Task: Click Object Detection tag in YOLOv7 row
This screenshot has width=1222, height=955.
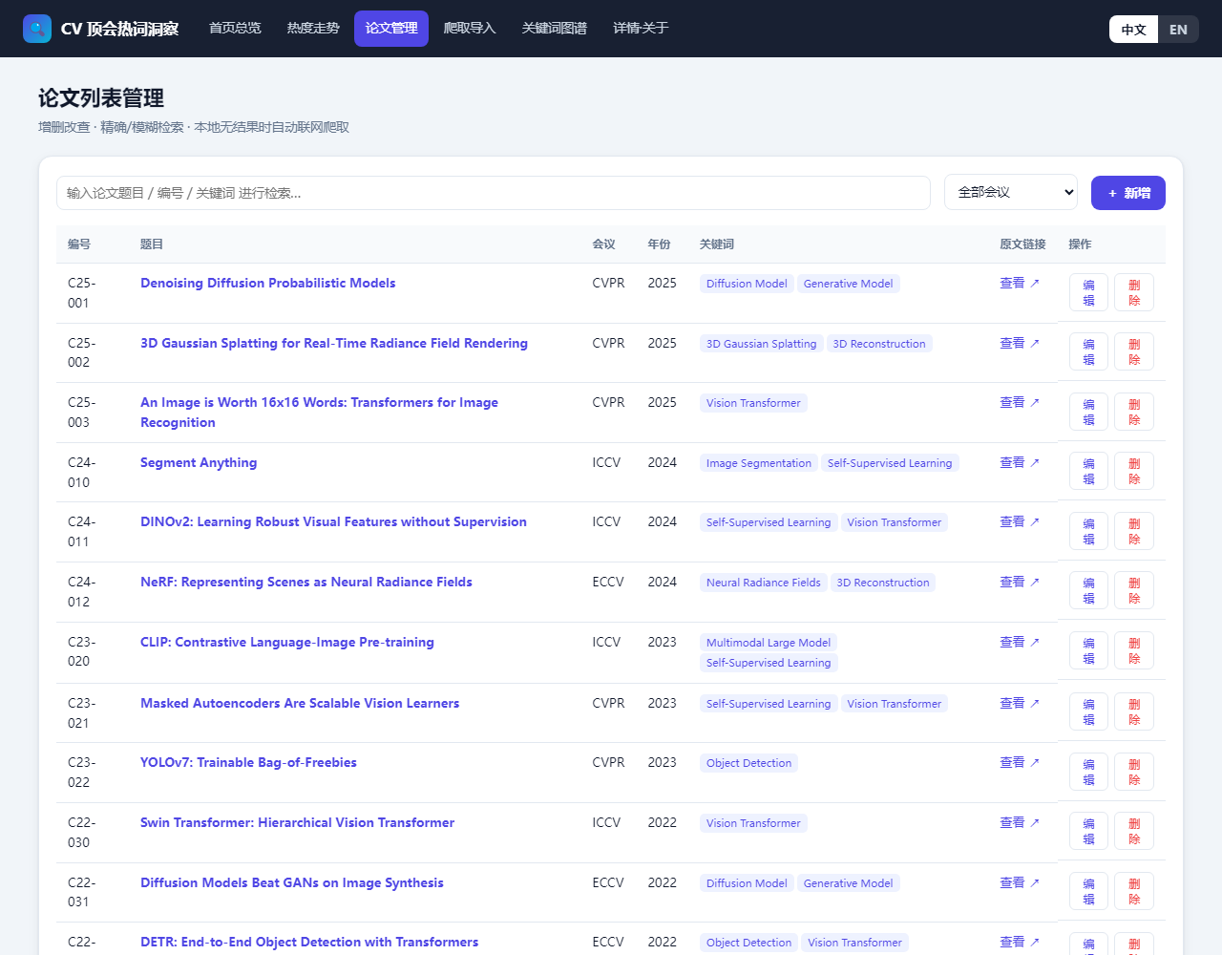Action: pyautogui.click(x=749, y=763)
